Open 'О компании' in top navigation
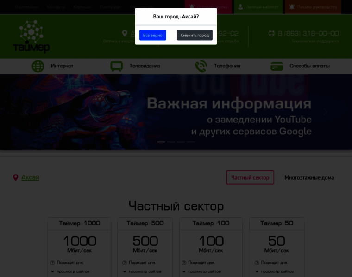 [27, 7]
